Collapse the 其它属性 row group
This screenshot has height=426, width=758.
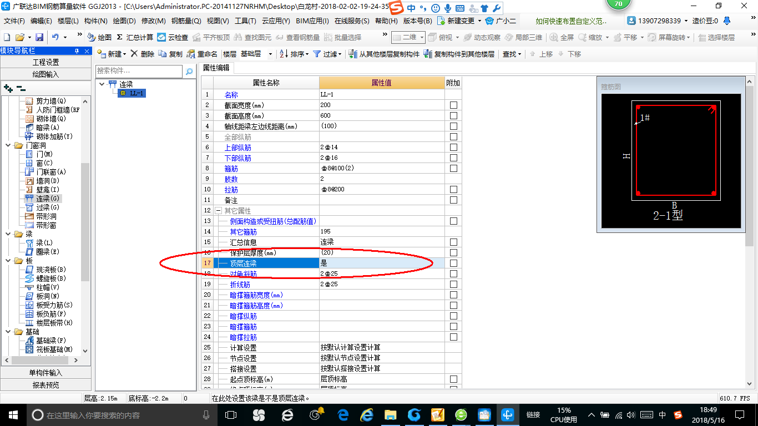pyautogui.click(x=218, y=211)
